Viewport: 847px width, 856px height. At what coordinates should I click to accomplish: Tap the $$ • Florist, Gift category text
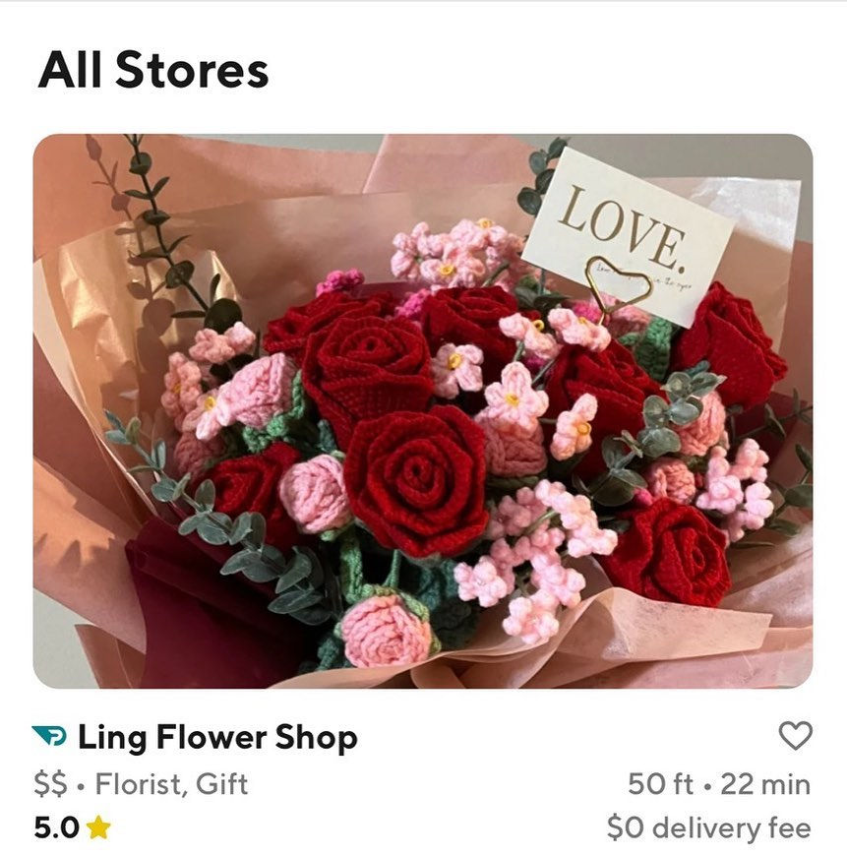[141, 784]
